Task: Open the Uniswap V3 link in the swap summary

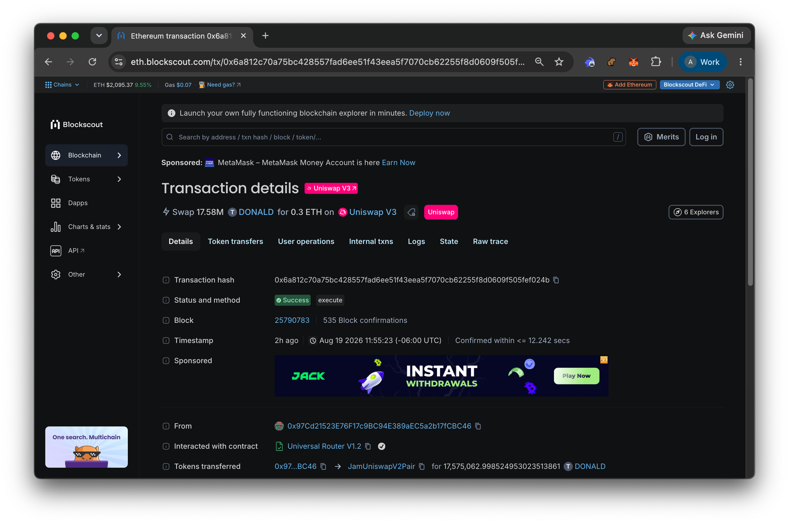Action: point(373,212)
